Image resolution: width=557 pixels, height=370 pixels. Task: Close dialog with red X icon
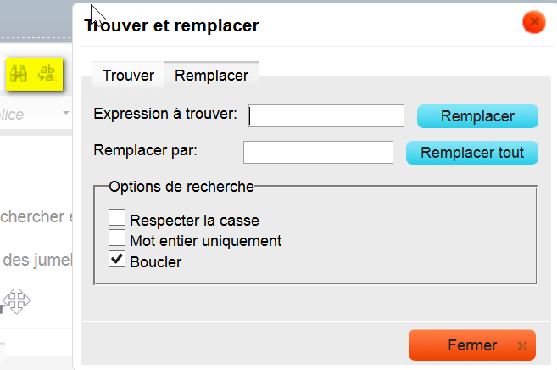coord(533,22)
